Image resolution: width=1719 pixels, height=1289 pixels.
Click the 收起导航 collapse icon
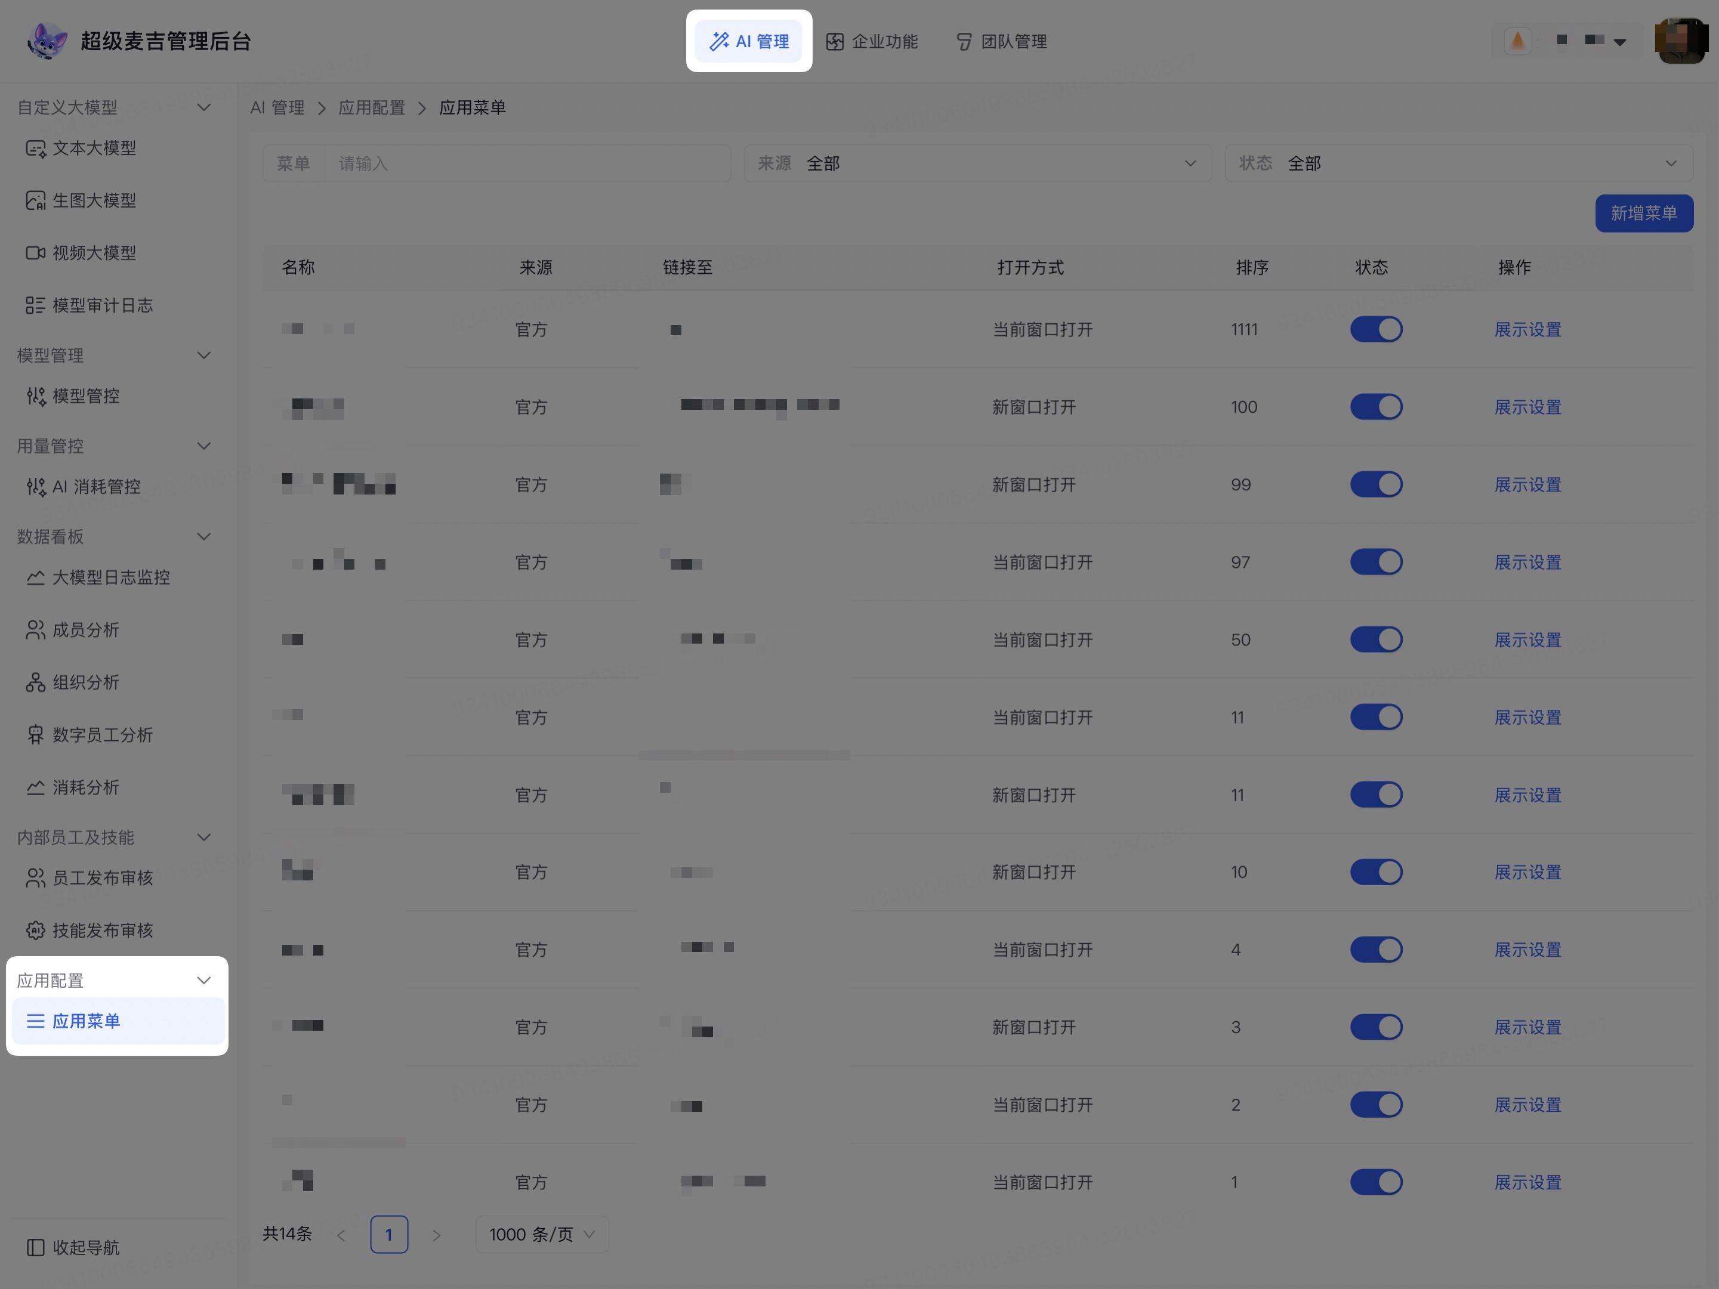coord(36,1247)
